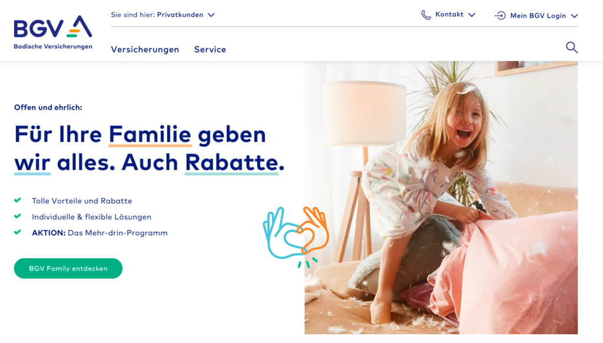
Task: Click checkmark beside Individuelle & flexible Lösungen
Action: point(17,216)
